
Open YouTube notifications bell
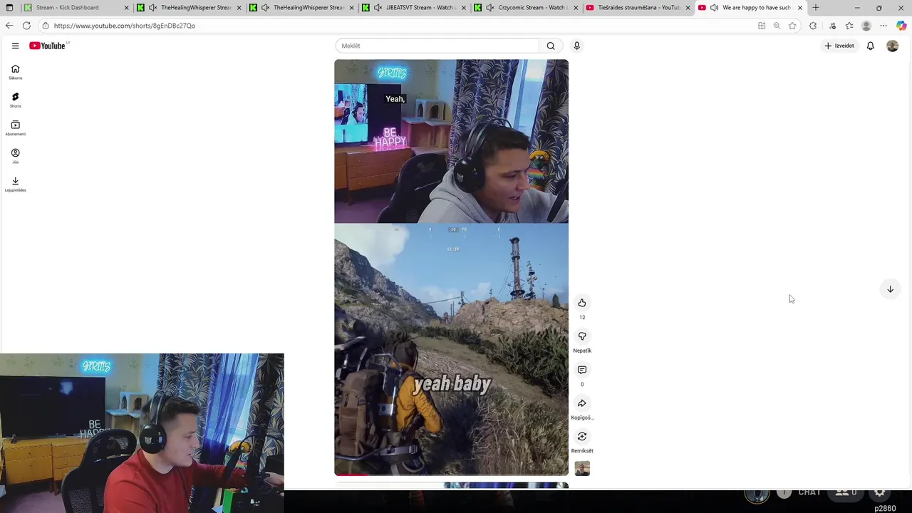pyautogui.click(x=870, y=46)
